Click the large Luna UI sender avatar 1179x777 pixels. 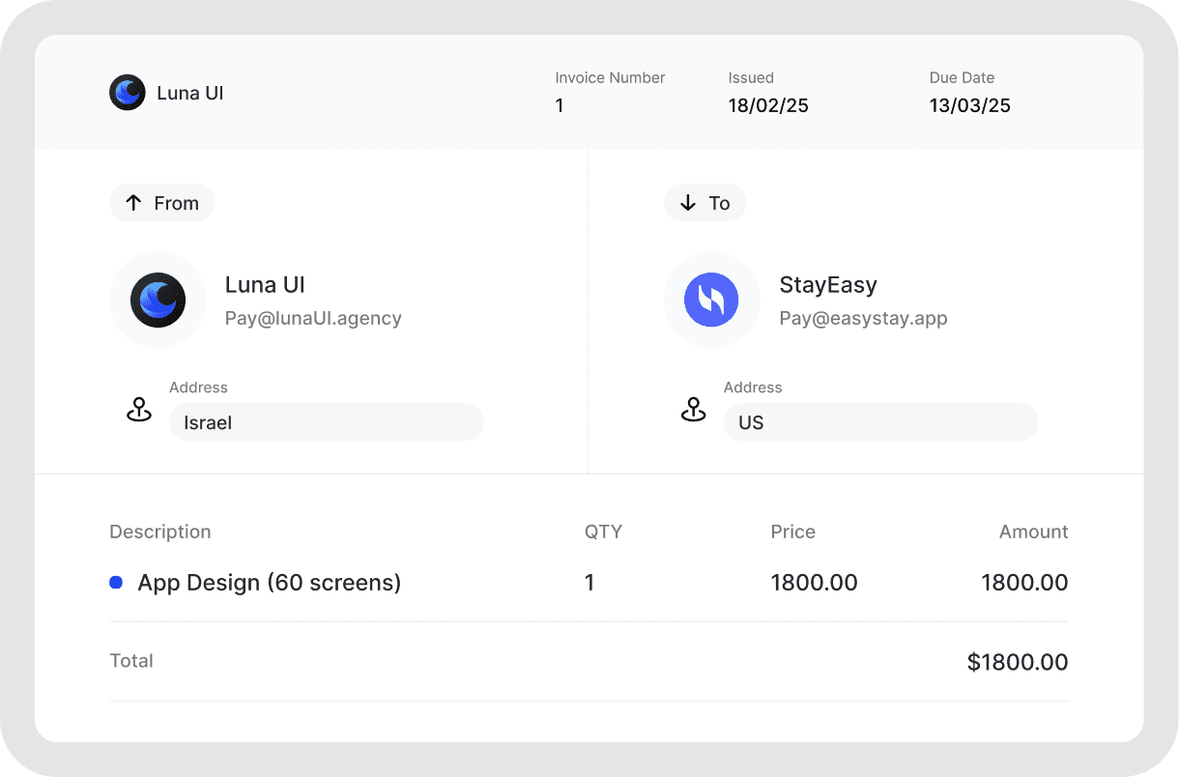(x=158, y=300)
